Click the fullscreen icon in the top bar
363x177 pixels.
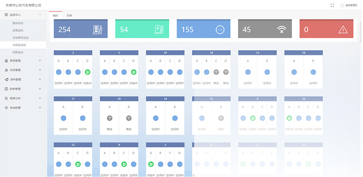click(x=332, y=5)
